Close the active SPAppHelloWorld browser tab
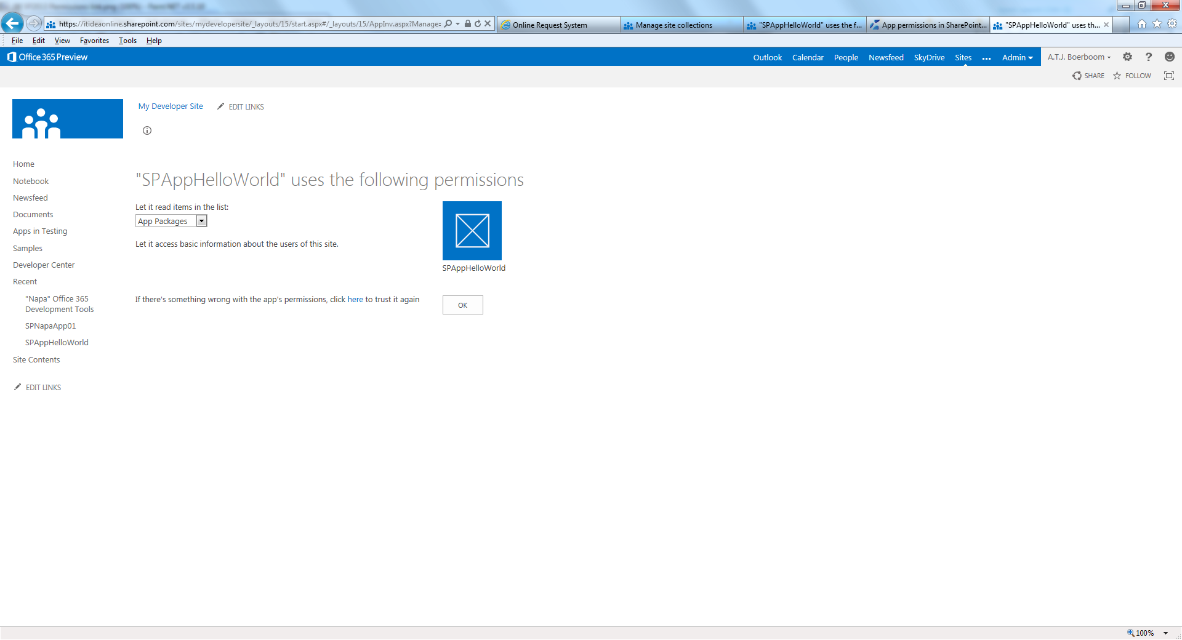 (1106, 25)
